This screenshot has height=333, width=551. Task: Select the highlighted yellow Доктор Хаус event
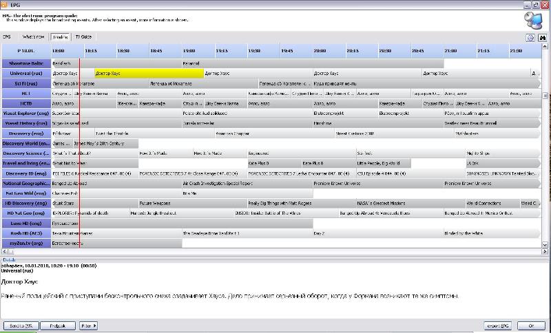pyautogui.click(x=149, y=74)
